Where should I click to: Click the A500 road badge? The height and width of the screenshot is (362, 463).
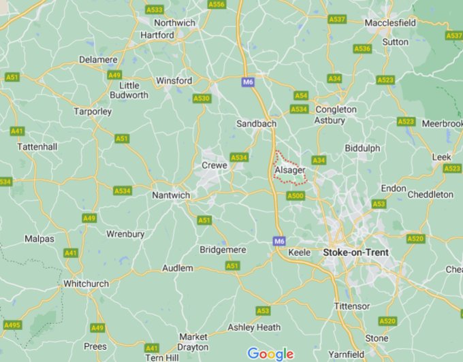click(296, 195)
